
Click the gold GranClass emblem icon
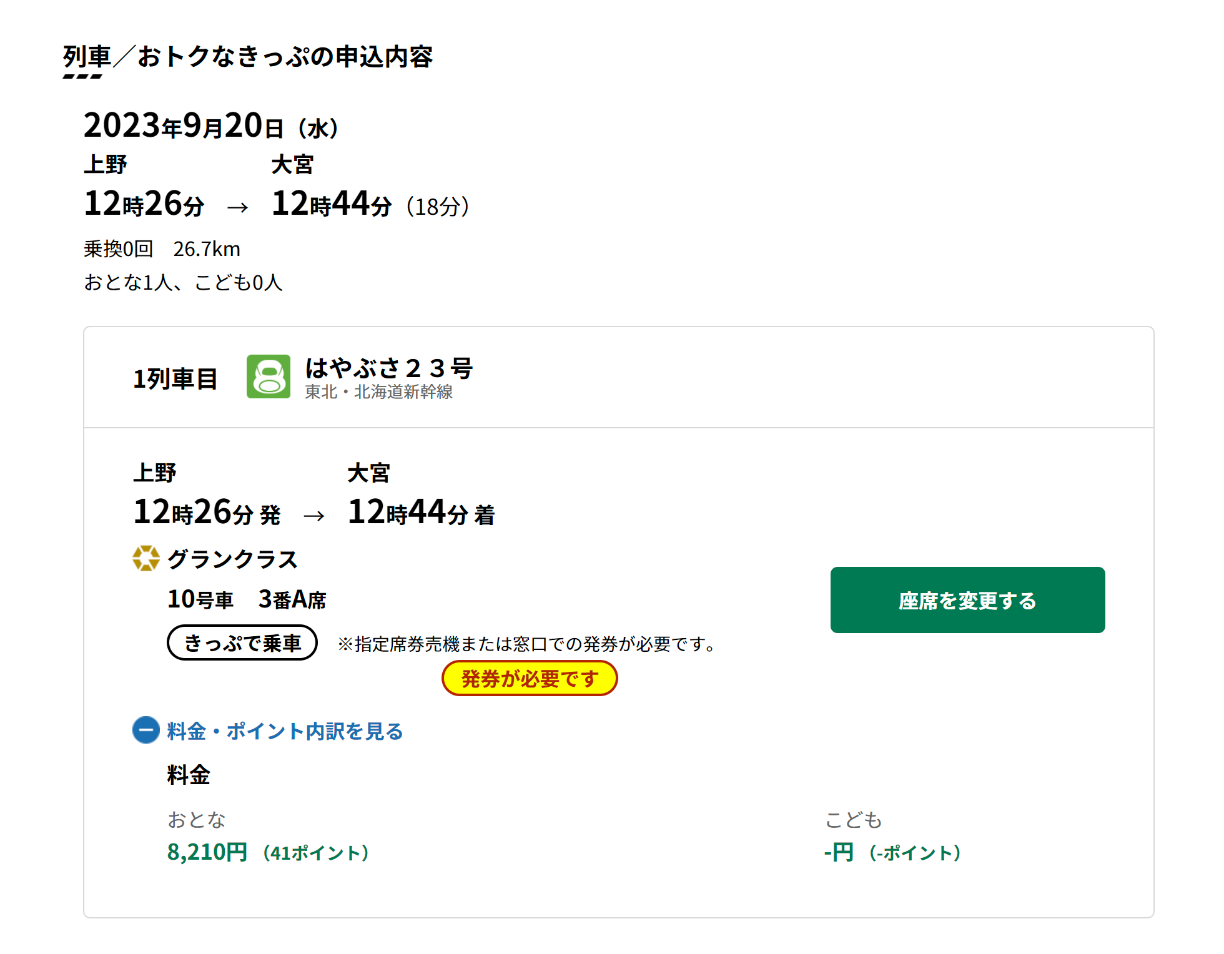(146, 558)
